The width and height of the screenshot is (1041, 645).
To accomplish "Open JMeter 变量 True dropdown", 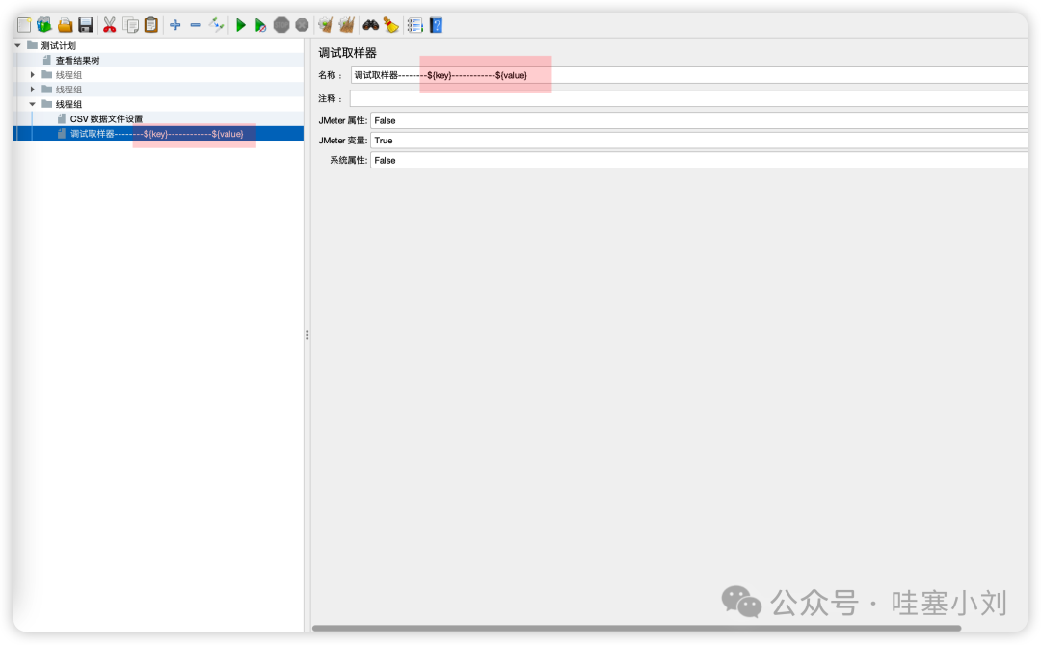I will (x=699, y=141).
